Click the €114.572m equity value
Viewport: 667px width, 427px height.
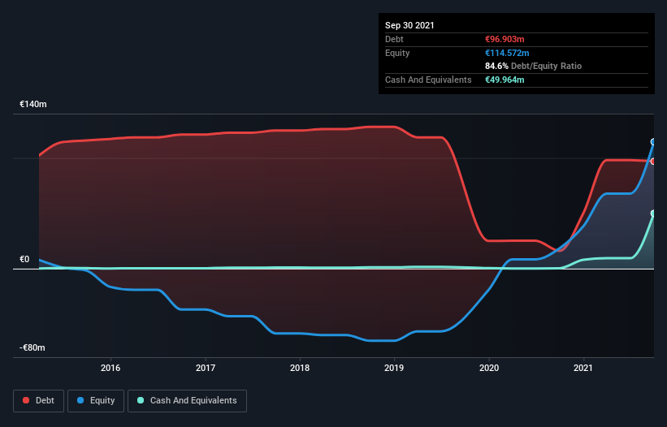[x=507, y=53]
